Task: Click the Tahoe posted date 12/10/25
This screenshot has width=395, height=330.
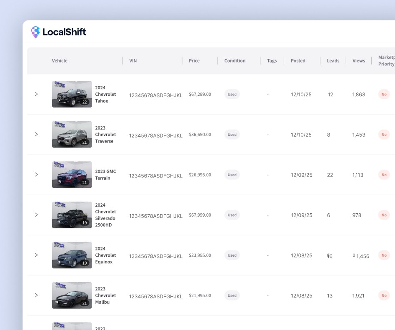Action: click(301, 95)
